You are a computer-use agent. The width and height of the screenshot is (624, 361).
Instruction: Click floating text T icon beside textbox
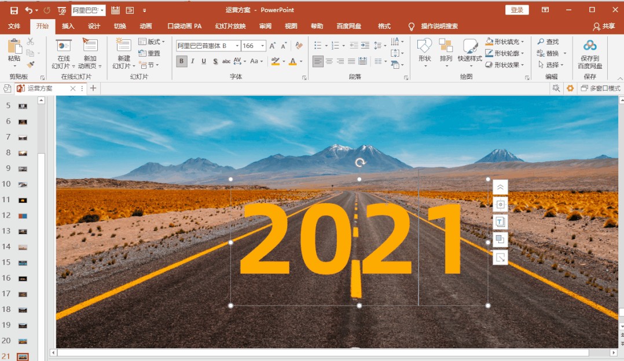tap(500, 222)
